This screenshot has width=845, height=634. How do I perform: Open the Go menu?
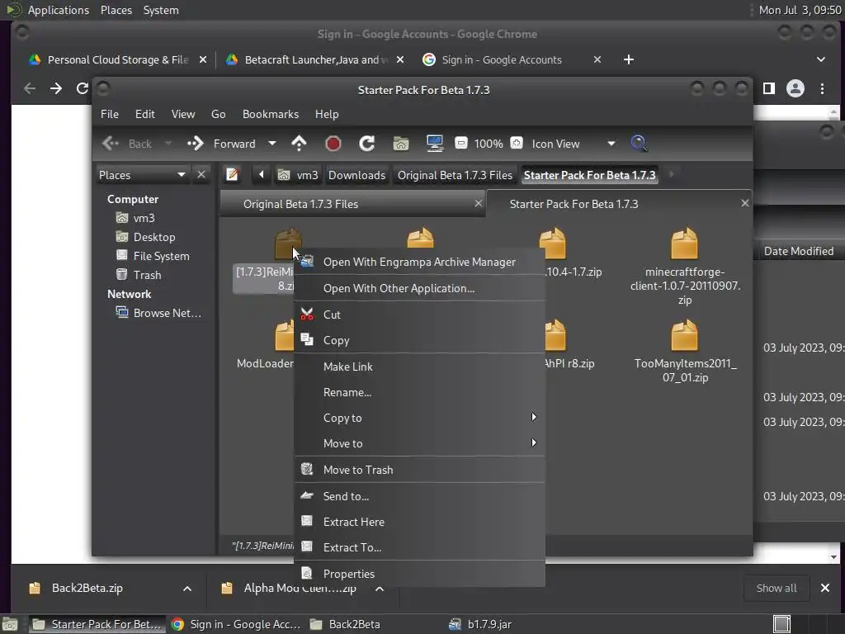[x=218, y=114]
